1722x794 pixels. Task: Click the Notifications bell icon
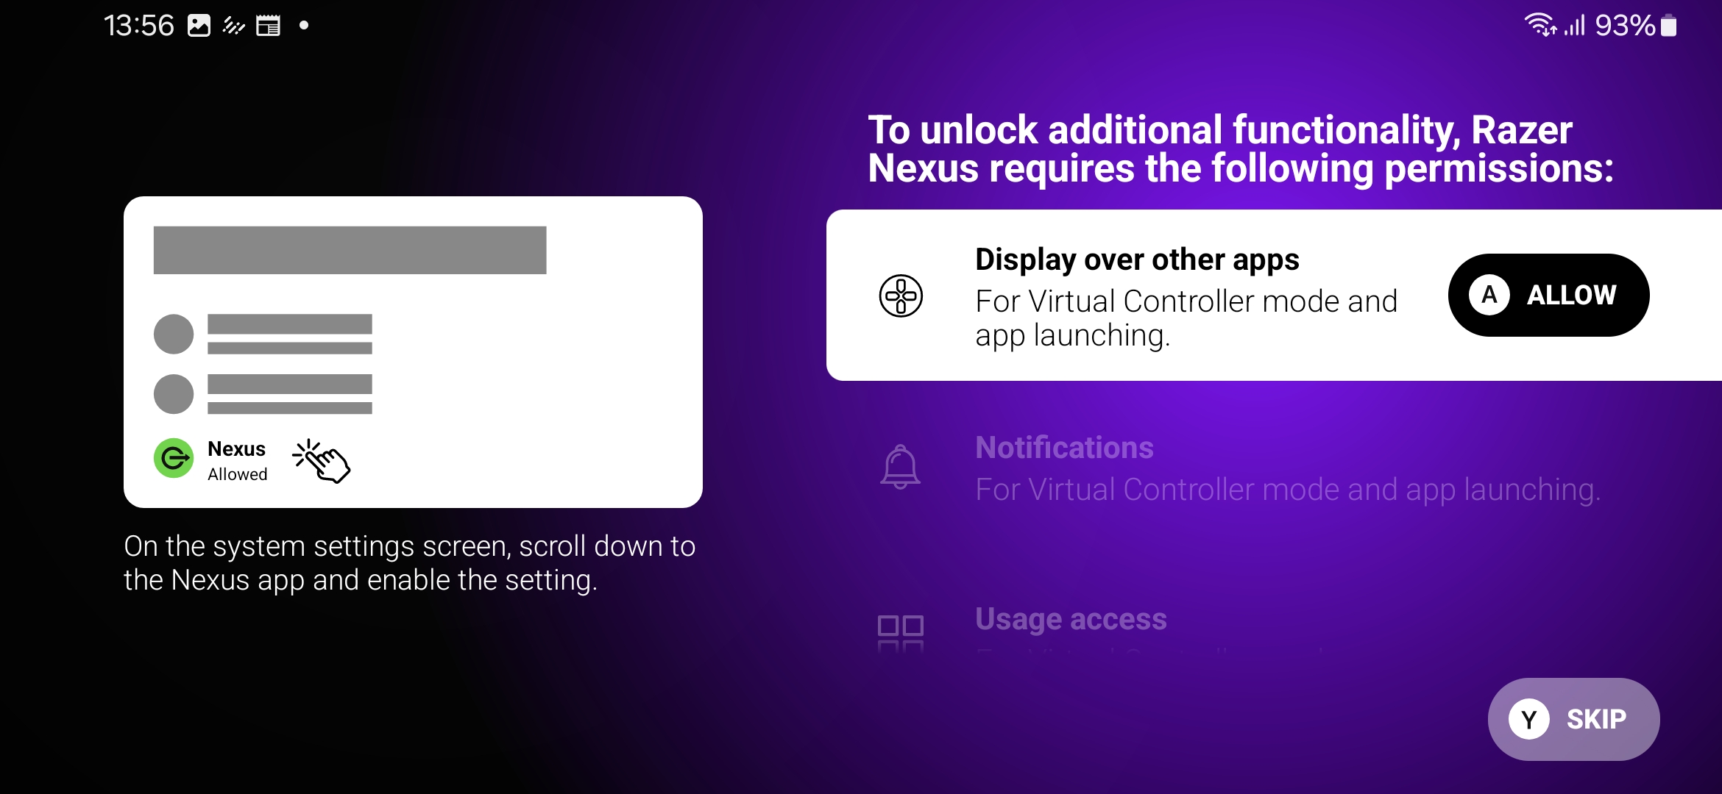tap(900, 467)
